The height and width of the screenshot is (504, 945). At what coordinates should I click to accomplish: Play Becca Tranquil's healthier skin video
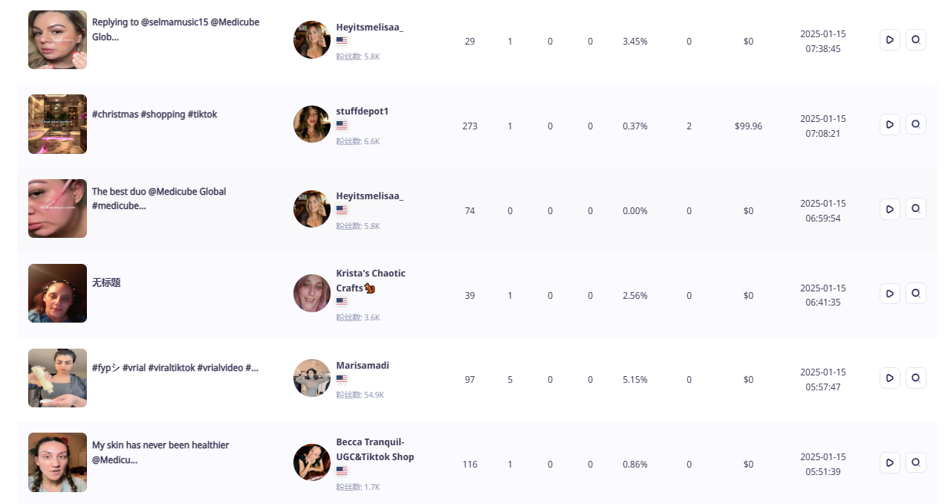point(889,462)
